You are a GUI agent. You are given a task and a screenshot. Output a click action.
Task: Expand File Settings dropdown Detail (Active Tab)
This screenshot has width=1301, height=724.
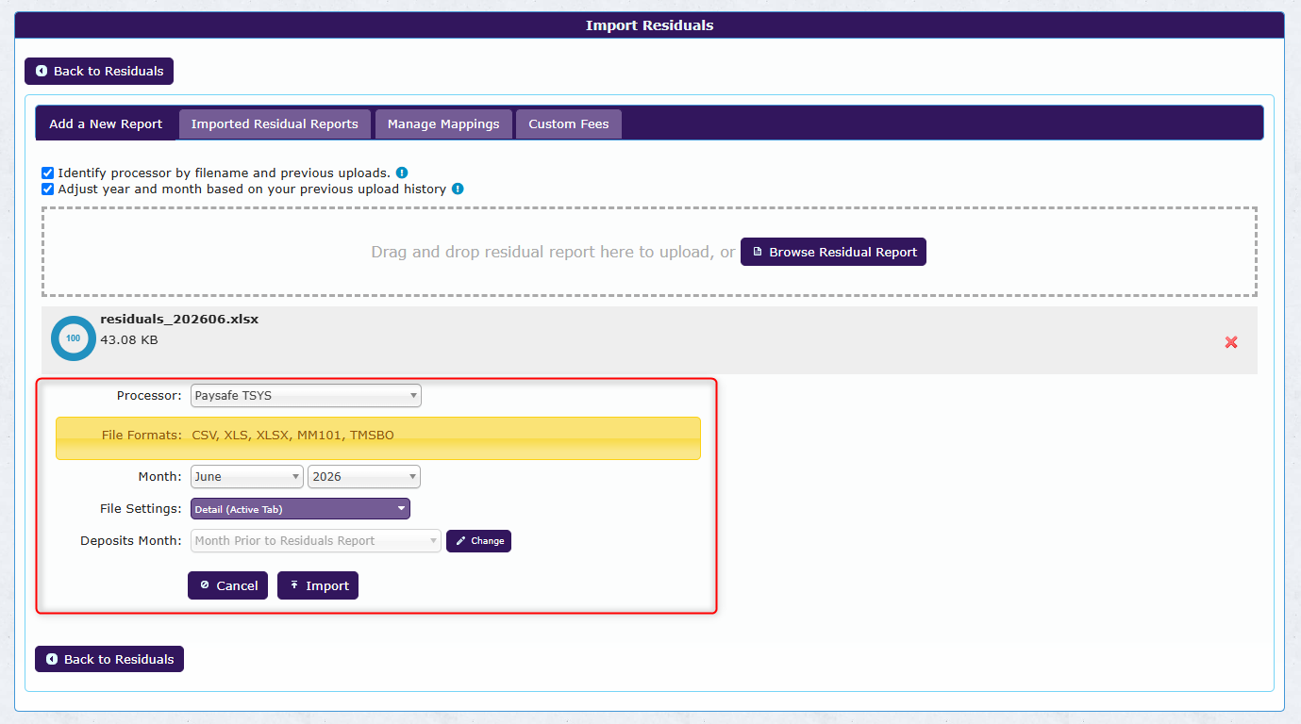(300, 509)
